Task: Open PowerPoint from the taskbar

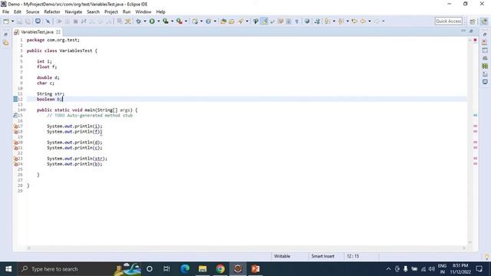Action: point(255,269)
